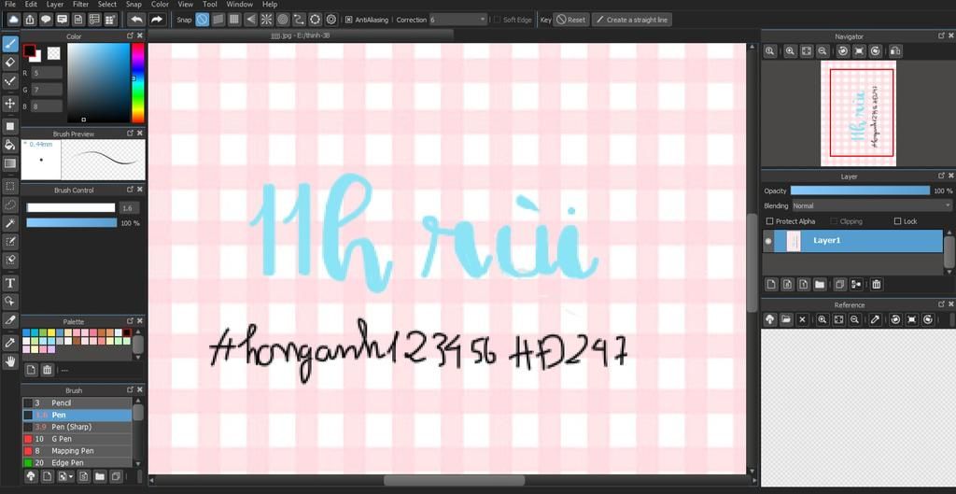The image size is (956, 494).
Task: Select the transparent color swatch
Action: point(53,53)
